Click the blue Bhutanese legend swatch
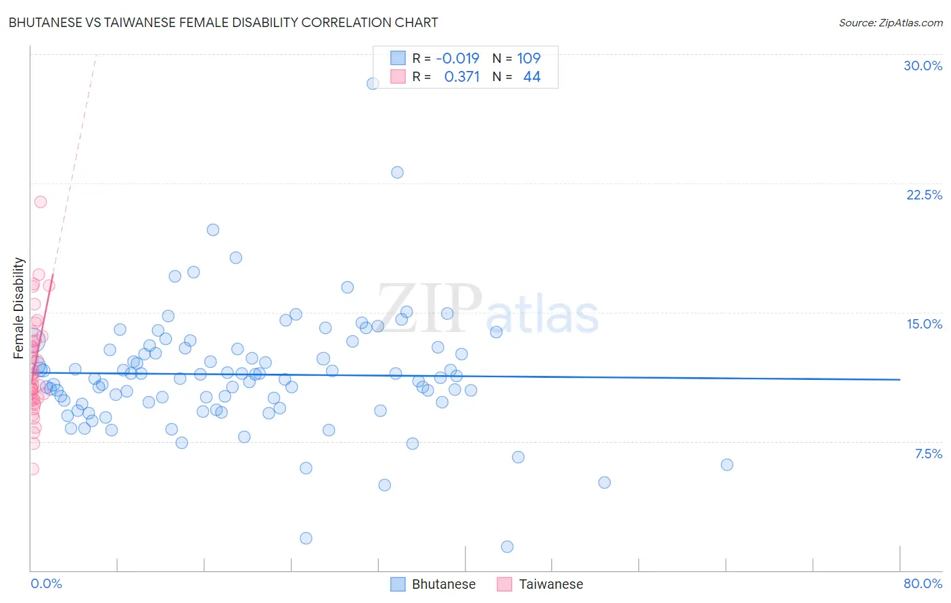Viewport: 951px width, 603px height. click(x=398, y=584)
